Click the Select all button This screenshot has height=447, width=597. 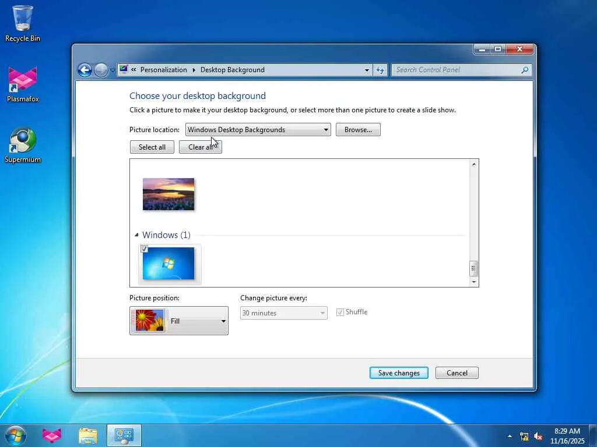point(152,147)
